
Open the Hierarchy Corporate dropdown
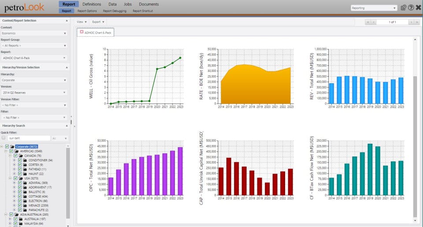click(x=34, y=80)
